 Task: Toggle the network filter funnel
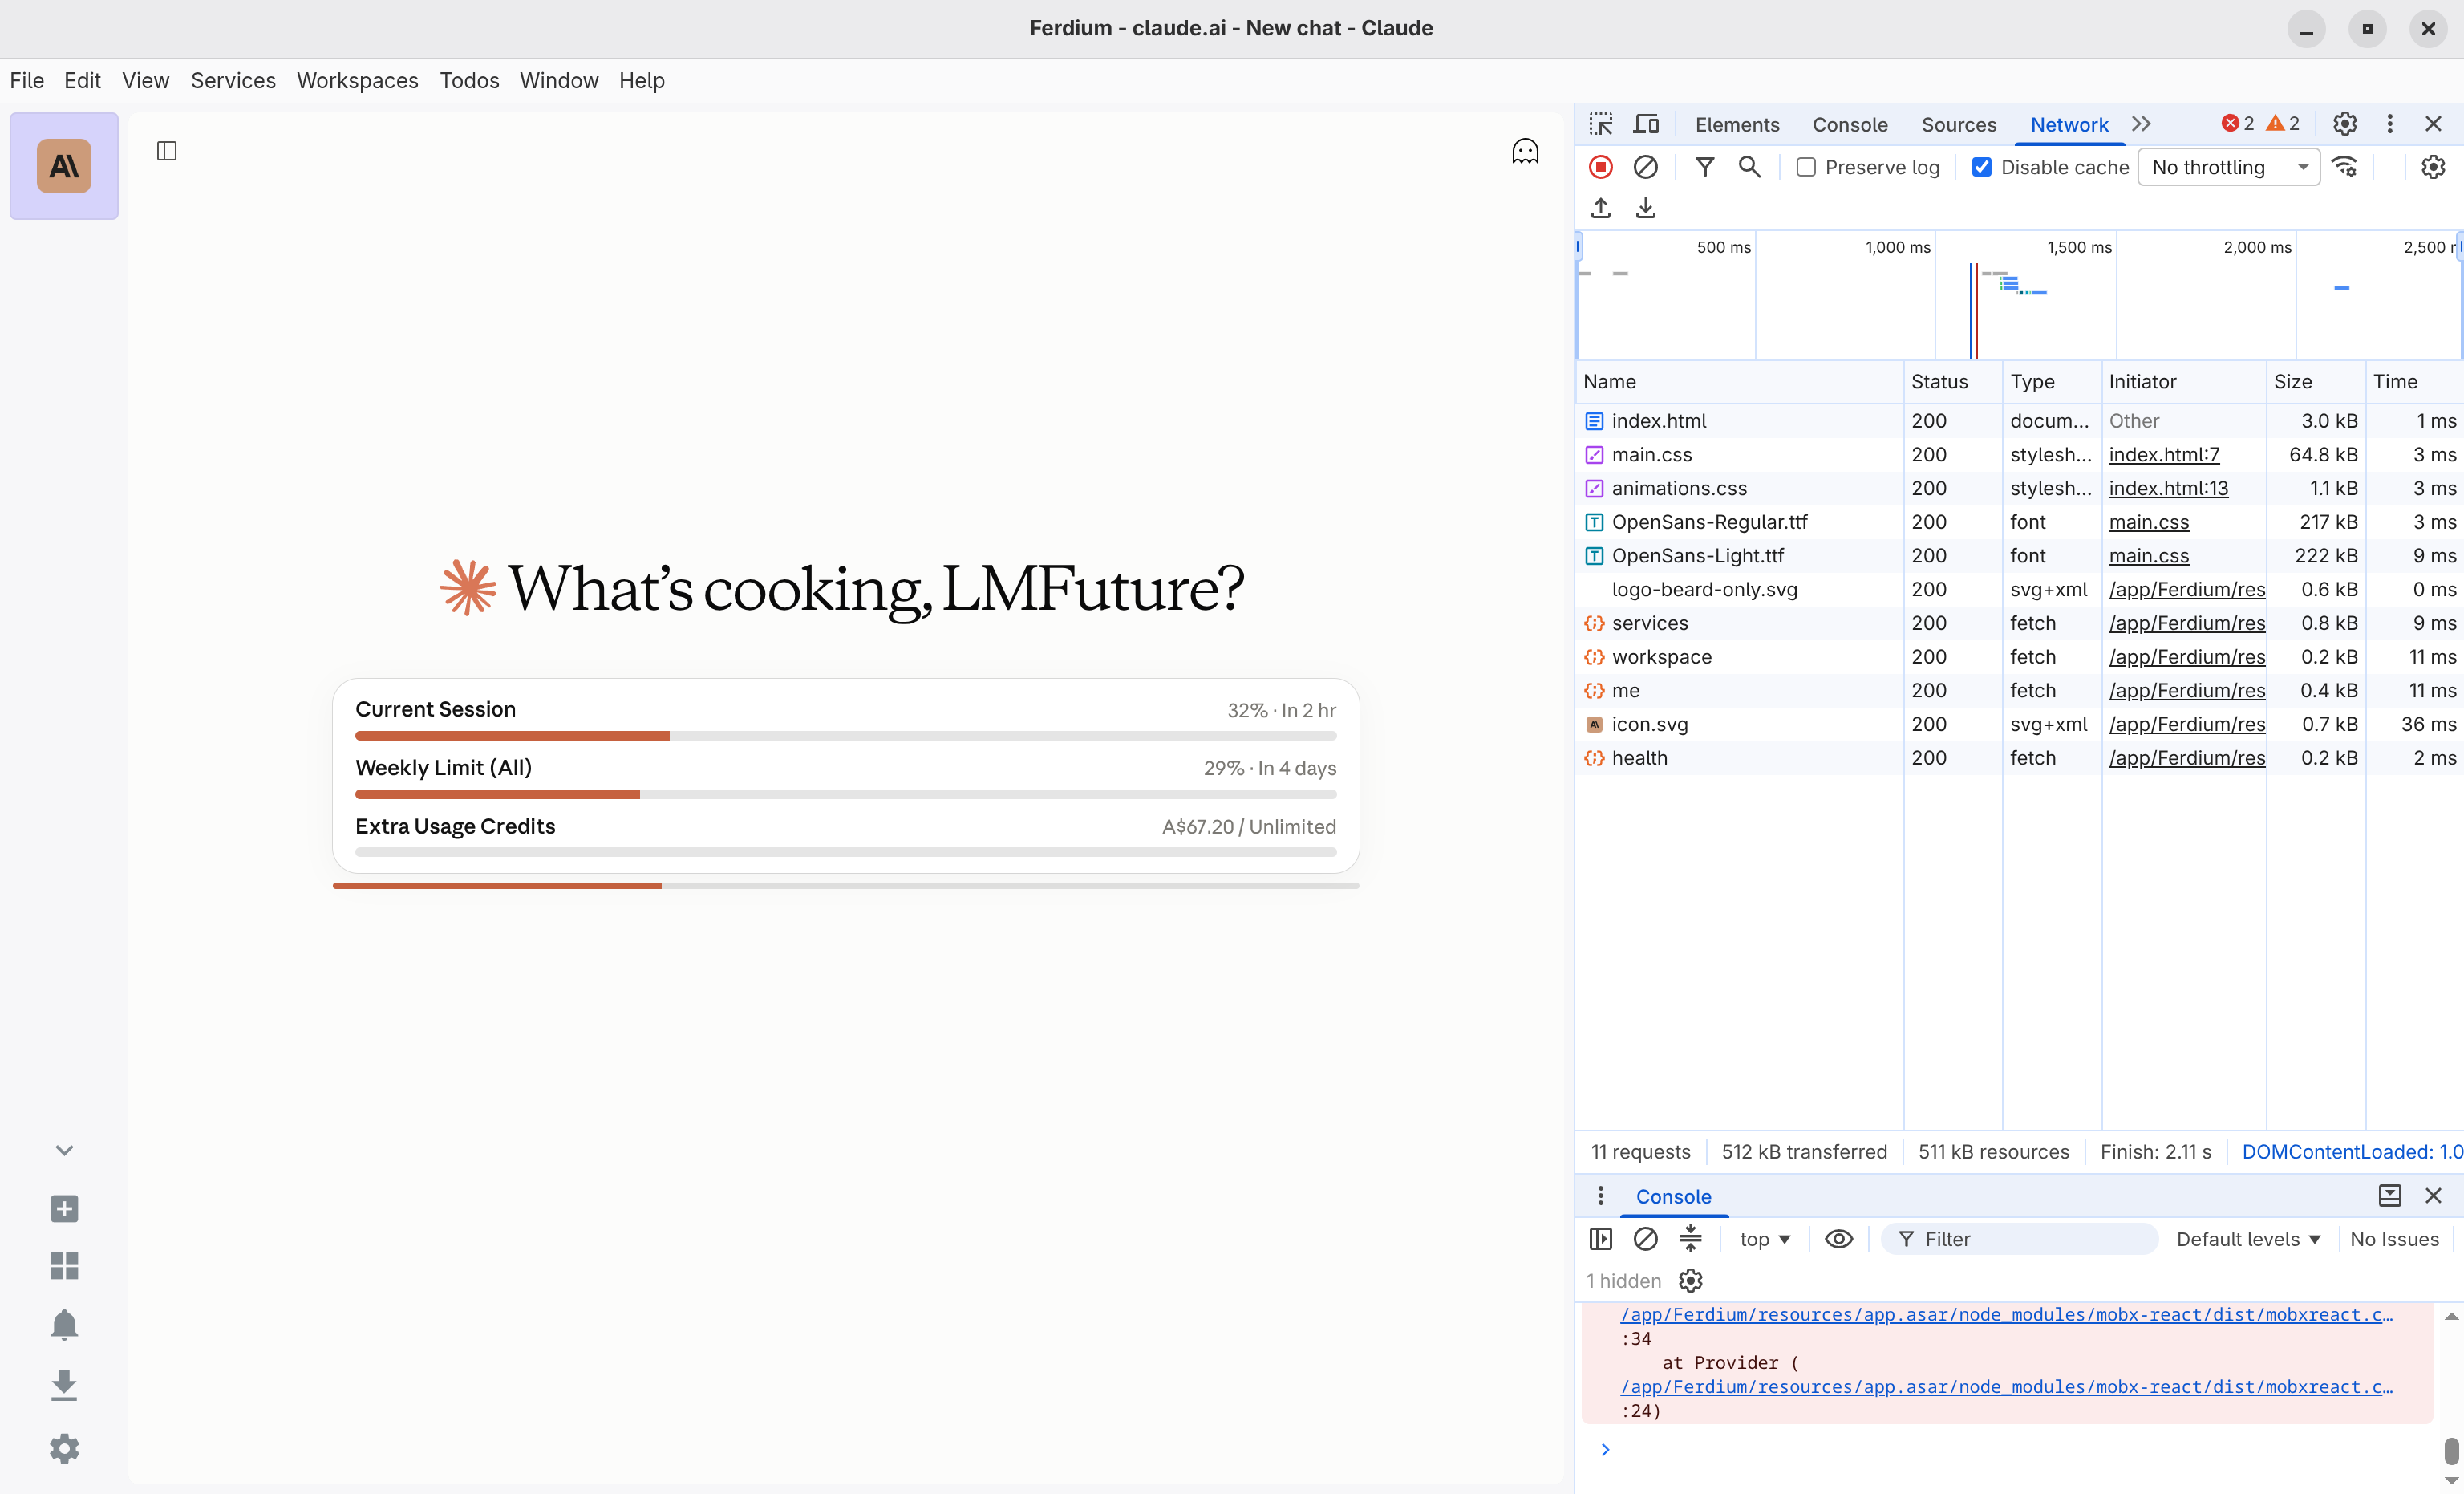1705,167
